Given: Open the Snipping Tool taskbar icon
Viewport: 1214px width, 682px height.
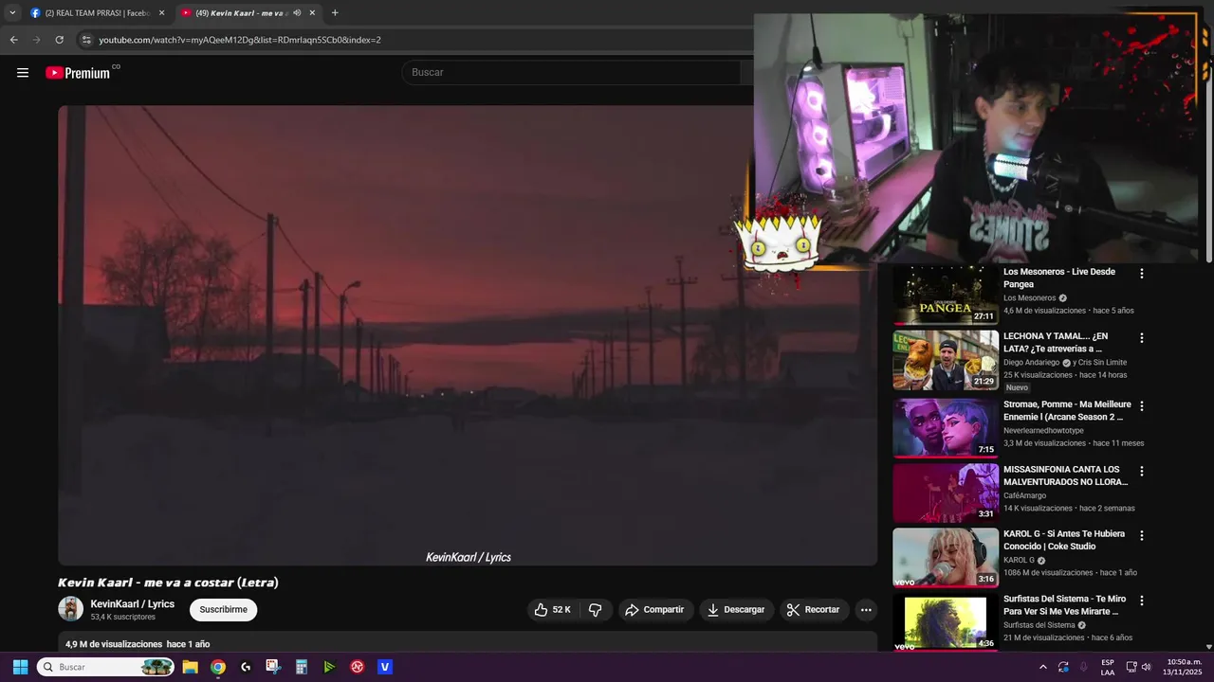Looking at the screenshot, I should click(x=273, y=667).
